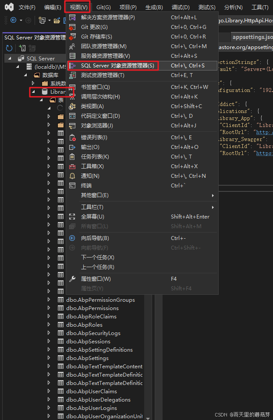Select dbo.AbpUserDelegations table row
The height and width of the screenshot is (420, 273).
pyautogui.click(x=98, y=400)
